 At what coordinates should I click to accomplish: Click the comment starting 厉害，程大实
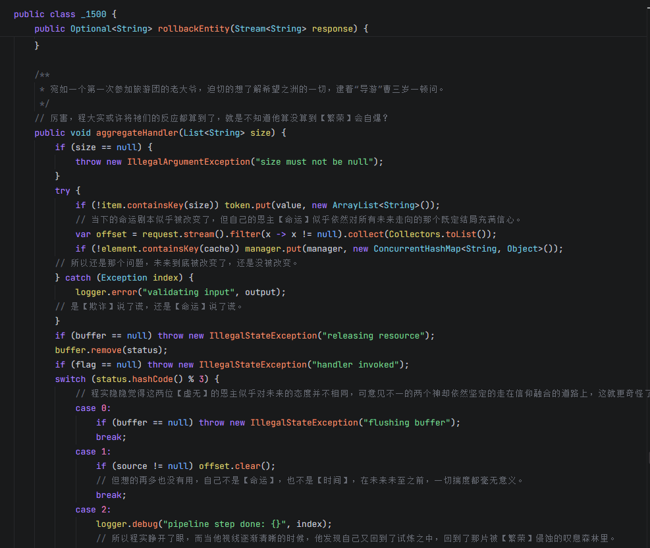point(211,118)
